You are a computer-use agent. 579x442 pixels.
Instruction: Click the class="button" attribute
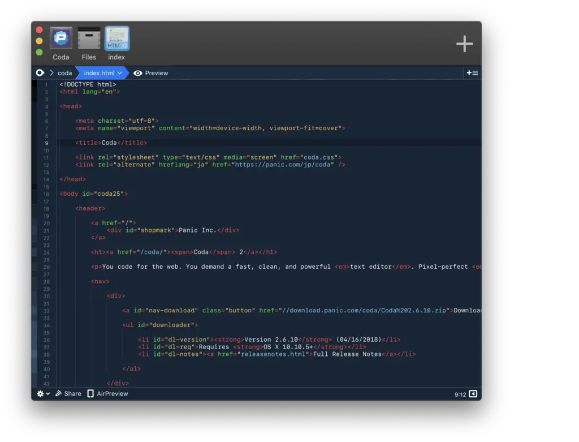[x=228, y=311]
